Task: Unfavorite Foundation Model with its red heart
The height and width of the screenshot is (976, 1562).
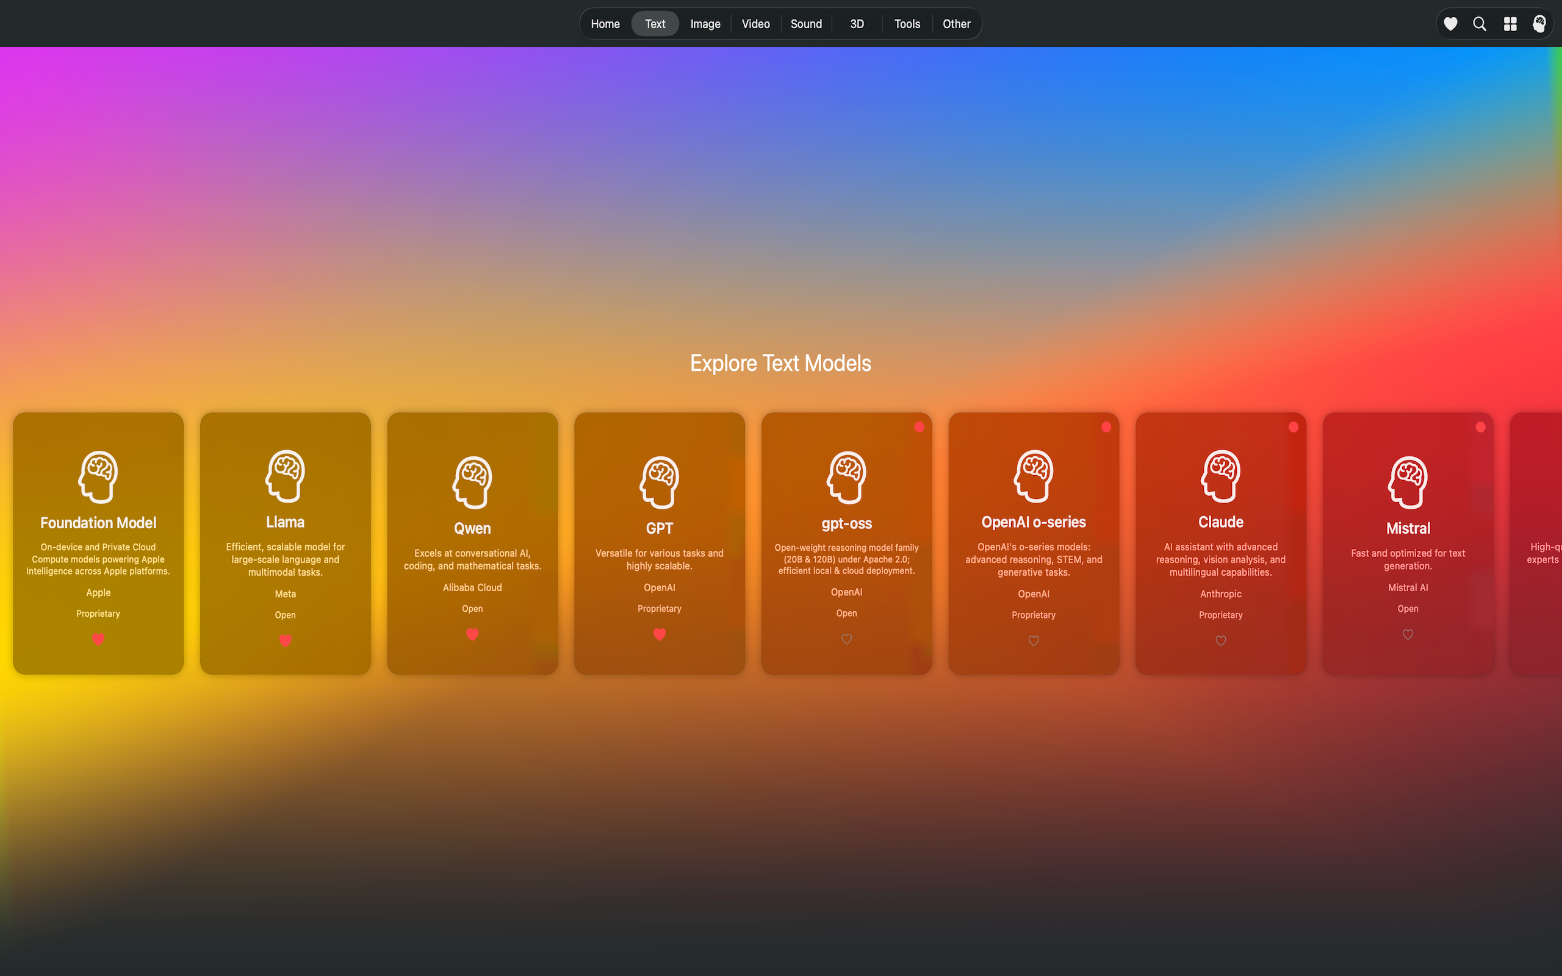Action: (x=98, y=639)
